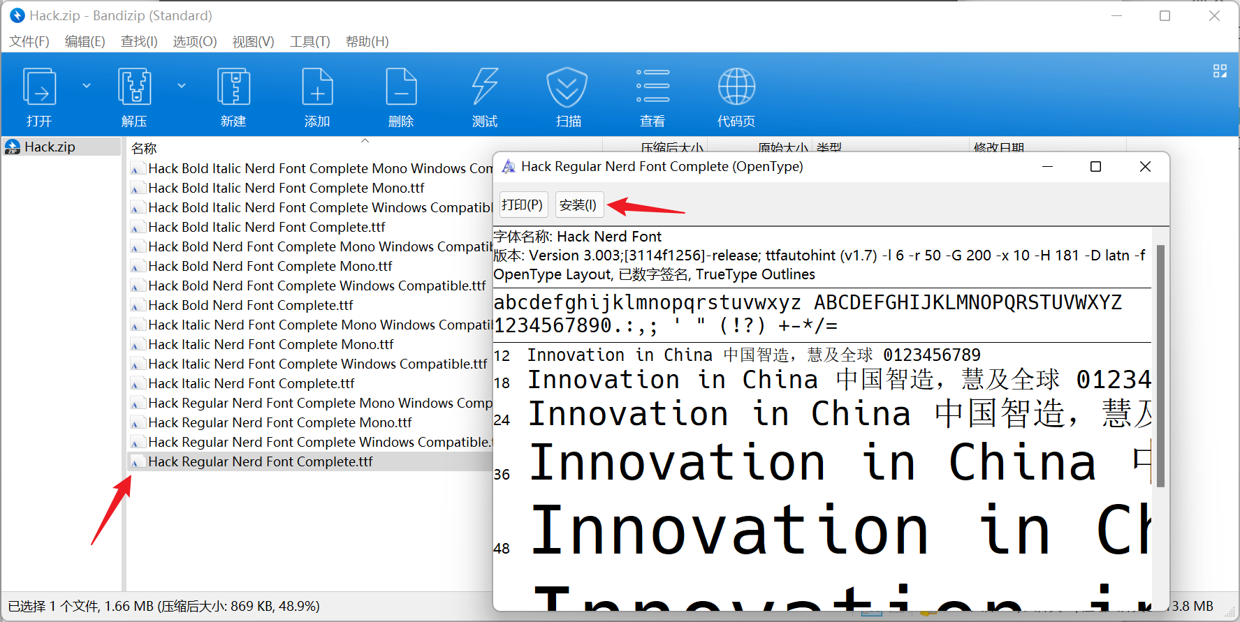Change the code page via 代码页 globe icon

[x=736, y=96]
